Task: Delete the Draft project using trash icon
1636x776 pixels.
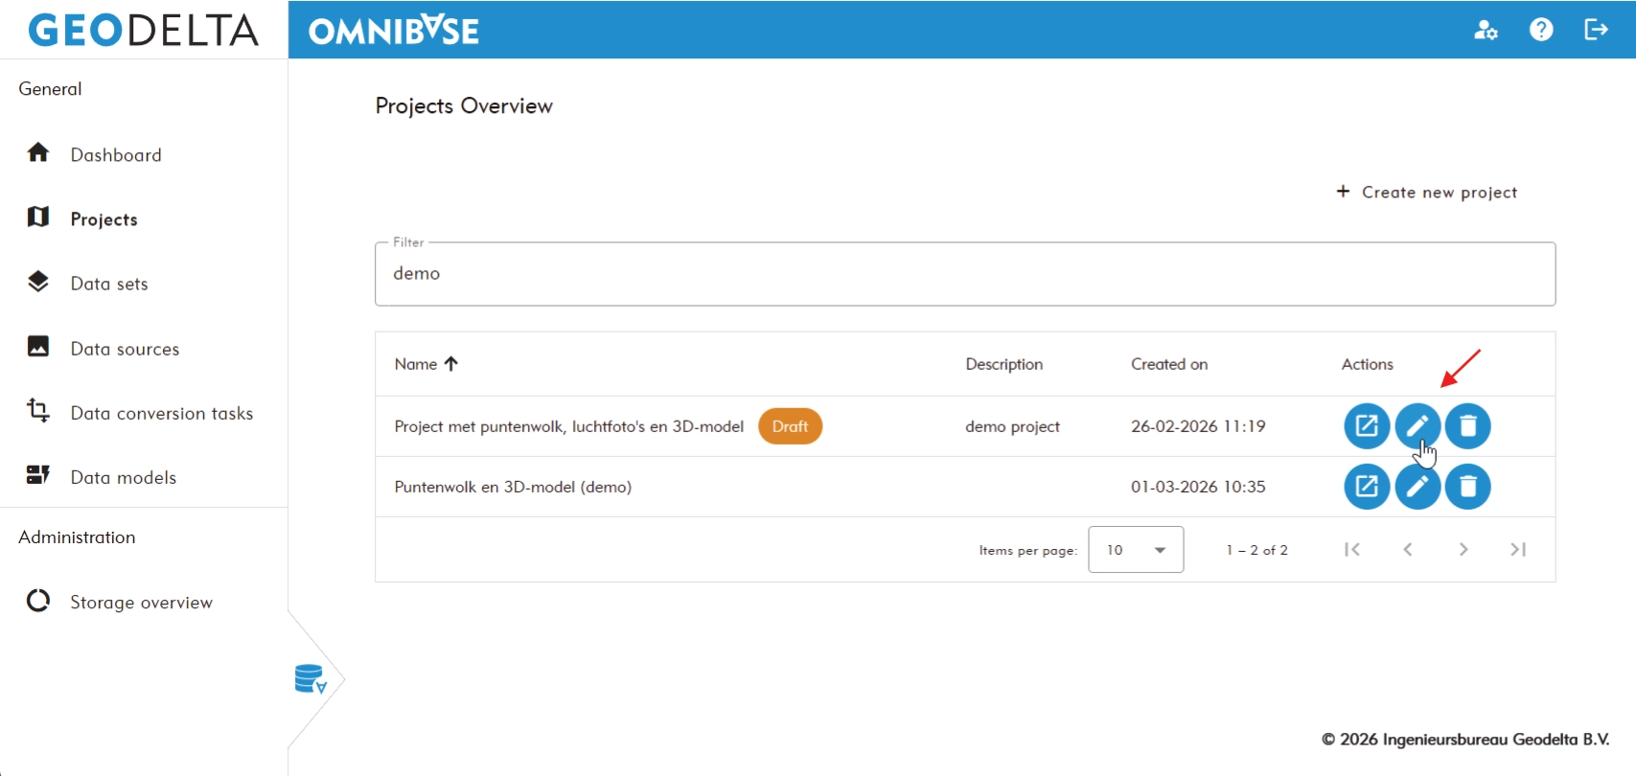Action: 1468,426
